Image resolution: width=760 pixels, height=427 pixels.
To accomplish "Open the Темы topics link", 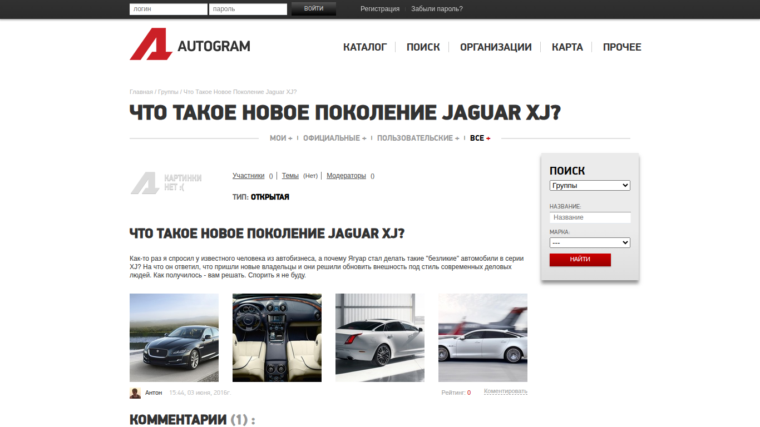I will (x=290, y=176).
